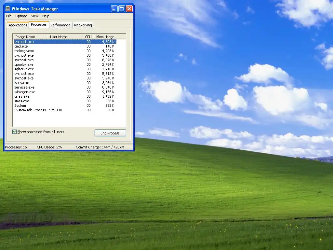Screen dimensions: 333x250
Task: Select the System process row
Action: coord(65,106)
